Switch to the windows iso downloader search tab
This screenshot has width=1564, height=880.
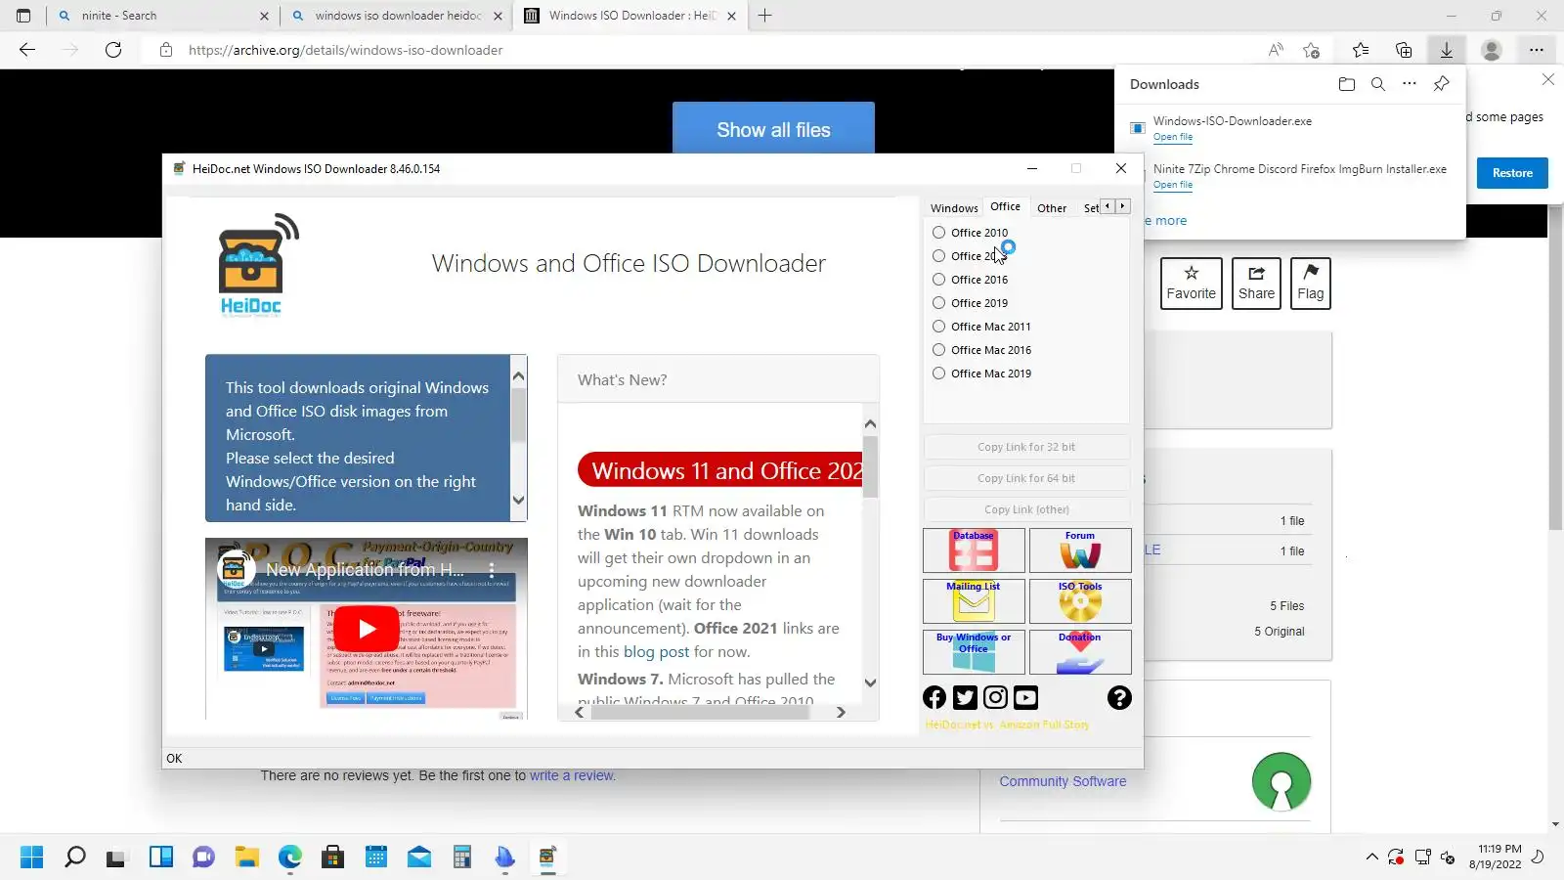tap(397, 16)
